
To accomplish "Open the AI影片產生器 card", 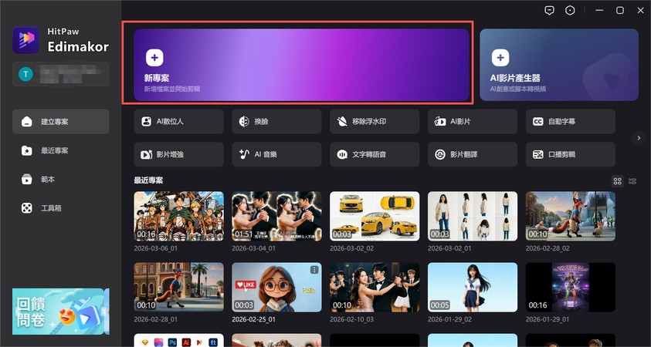I will click(x=559, y=65).
